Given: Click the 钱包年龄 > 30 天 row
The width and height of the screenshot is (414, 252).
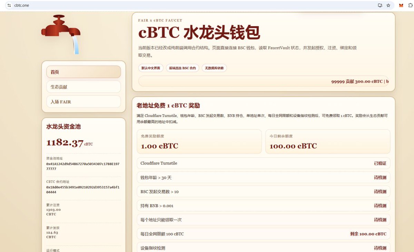Looking at the screenshot, I should [x=263, y=177].
